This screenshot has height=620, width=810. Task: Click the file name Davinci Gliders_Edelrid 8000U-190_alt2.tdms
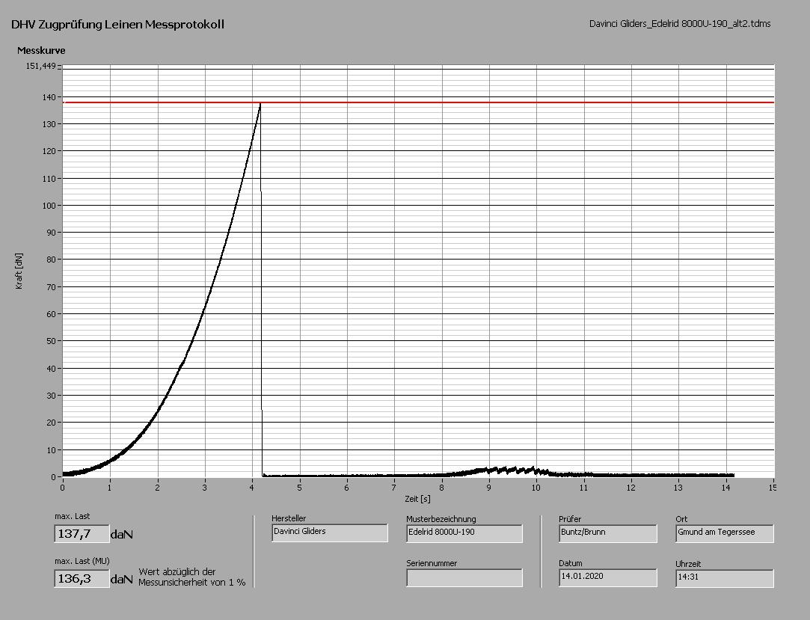pos(680,23)
